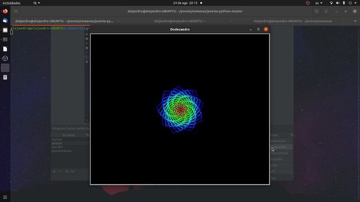
Task: Open the Files manager dock icon
Action: tap(5, 30)
